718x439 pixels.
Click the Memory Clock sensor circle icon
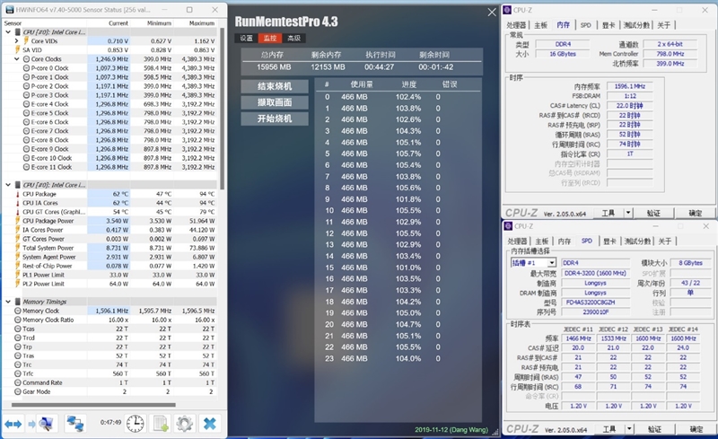18,311
